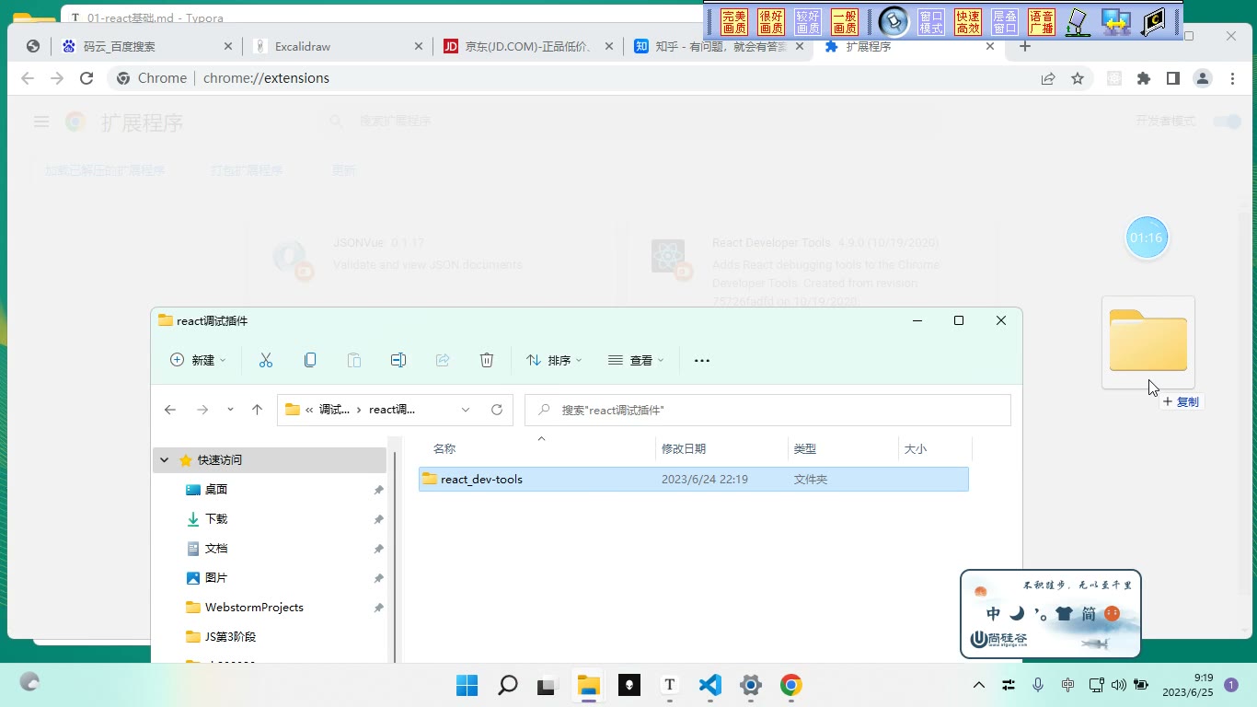Switch to the 码云_百度搜索 tab
The width and height of the screenshot is (1257, 707).
pyautogui.click(x=146, y=46)
